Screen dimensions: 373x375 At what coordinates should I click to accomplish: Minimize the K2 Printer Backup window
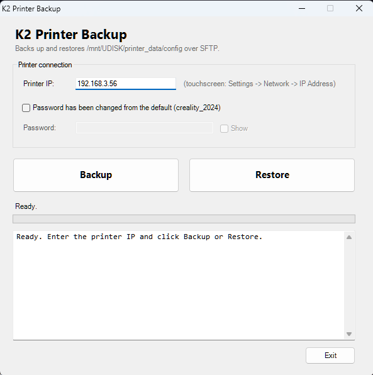coord(302,8)
